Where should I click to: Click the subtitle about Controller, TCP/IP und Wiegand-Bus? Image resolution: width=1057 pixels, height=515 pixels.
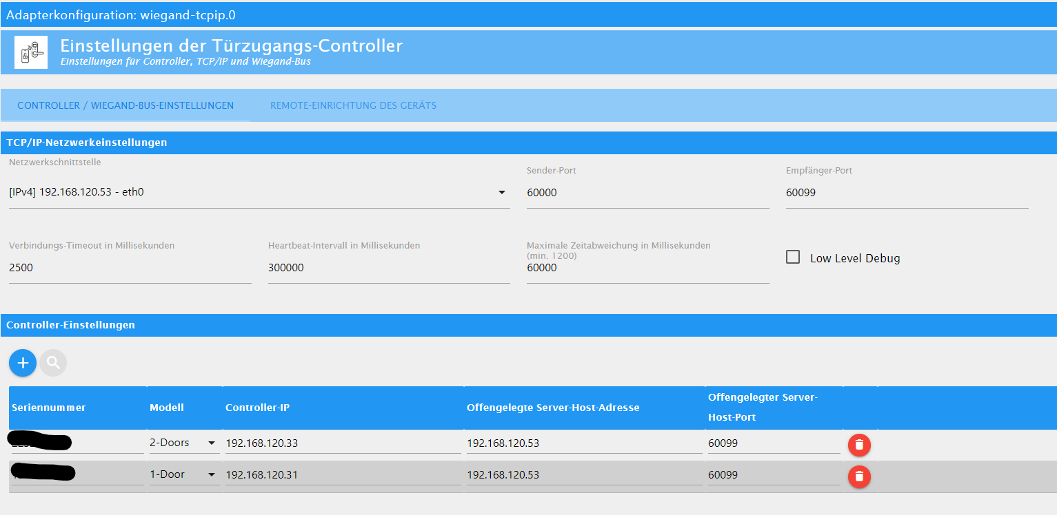pyautogui.click(x=185, y=61)
